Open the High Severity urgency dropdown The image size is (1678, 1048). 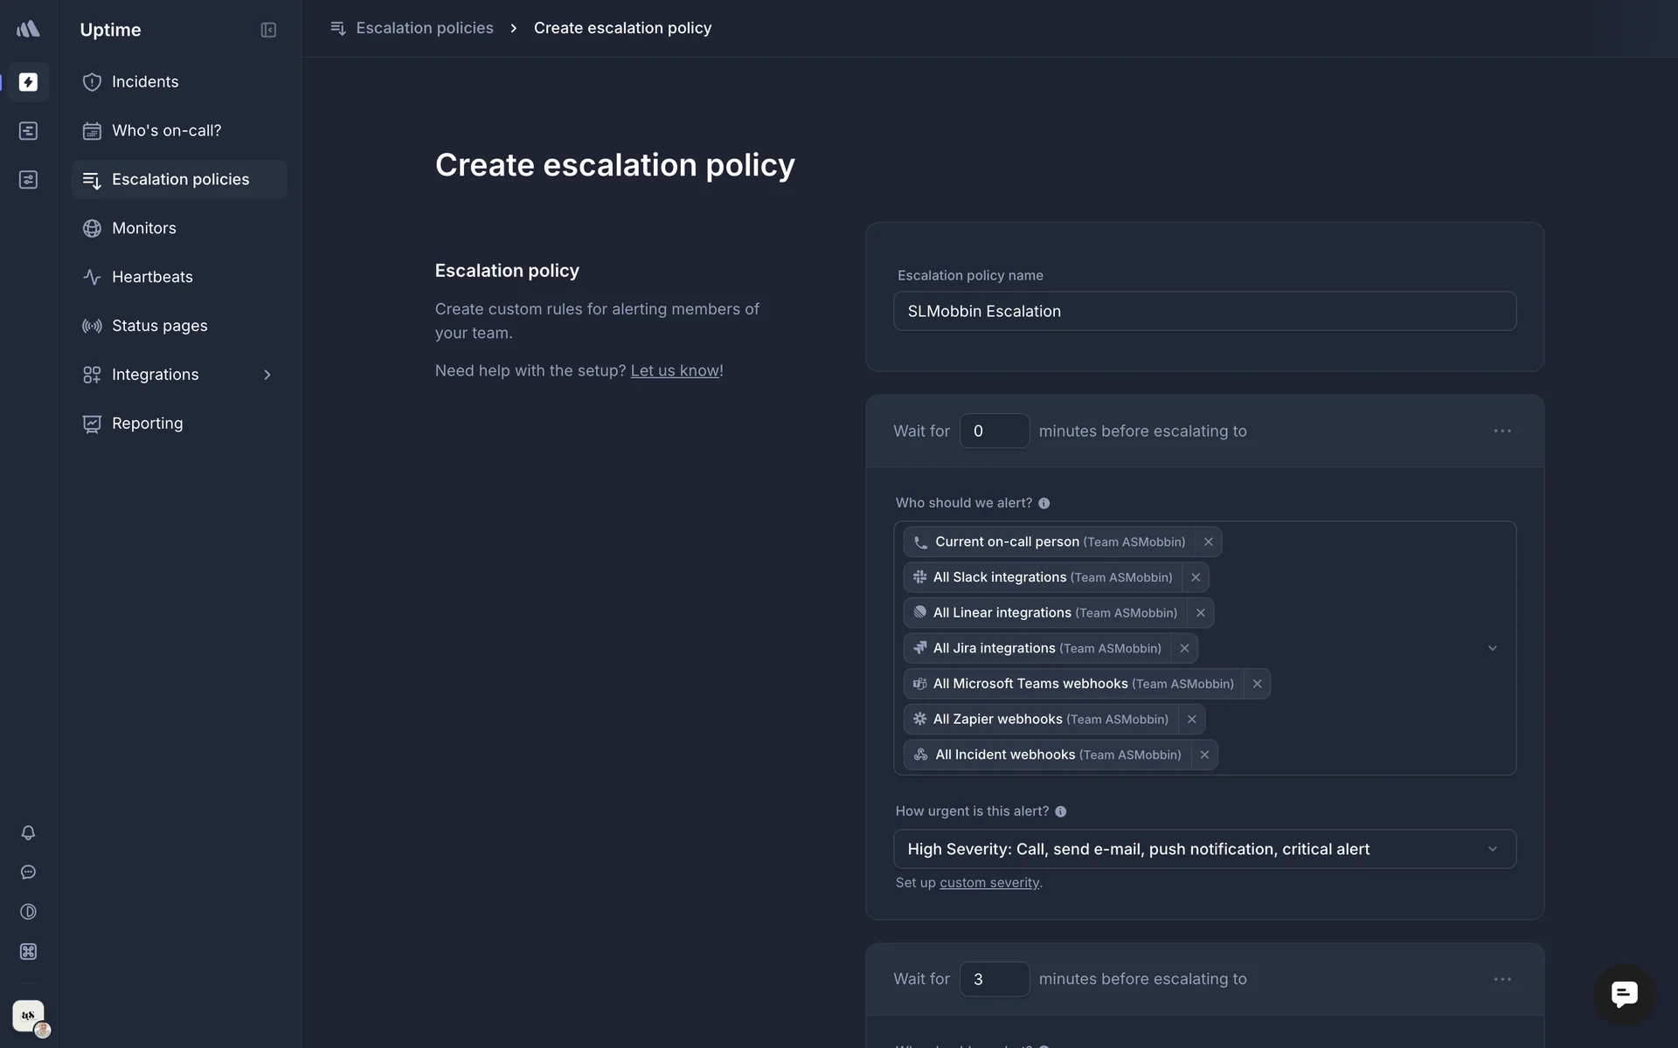1203,849
